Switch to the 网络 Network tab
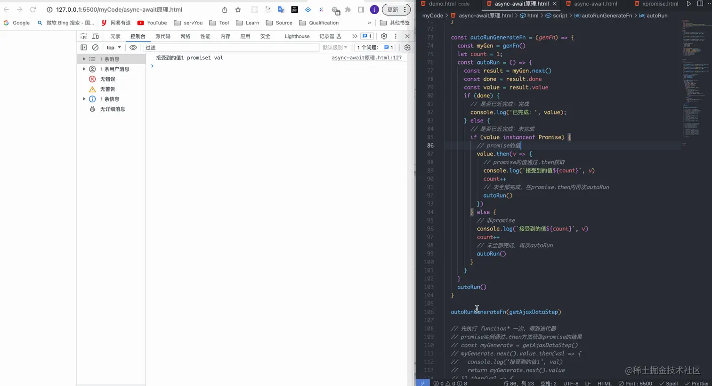The width and height of the screenshot is (712, 386). [x=186, y=36]
